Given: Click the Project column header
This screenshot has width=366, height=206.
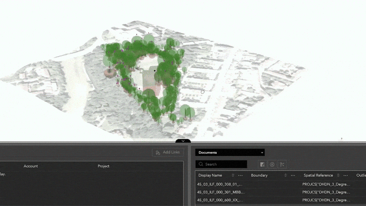Looking at the screenshot, I should (x=103, y=166).
